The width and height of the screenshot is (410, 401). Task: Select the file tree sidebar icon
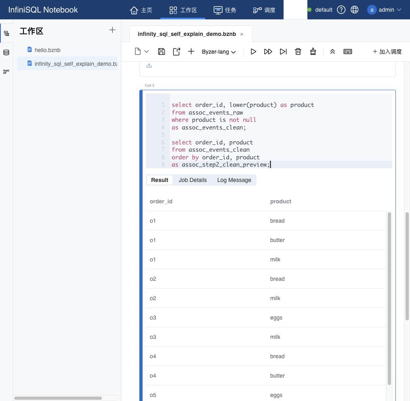pos(6,33)
